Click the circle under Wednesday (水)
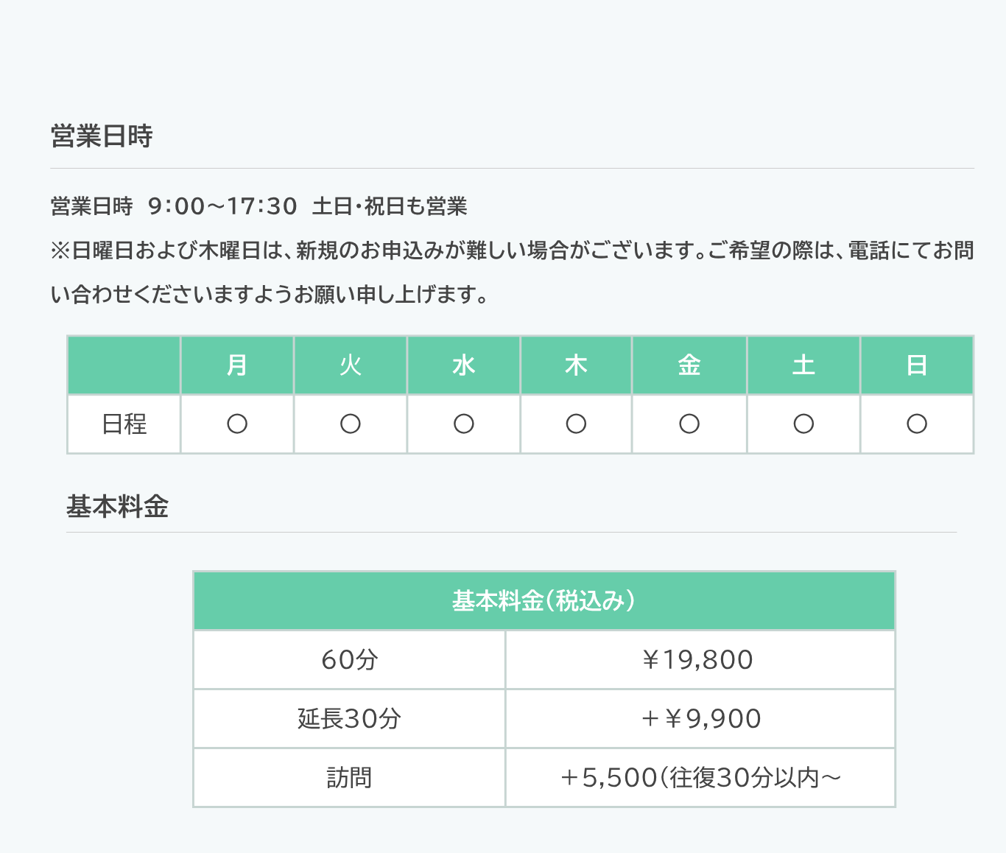The image size is (1006, 853). [x=464, y=424]
